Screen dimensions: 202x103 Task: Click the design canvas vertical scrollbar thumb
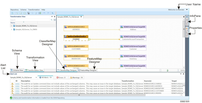[x=184, y=29]
